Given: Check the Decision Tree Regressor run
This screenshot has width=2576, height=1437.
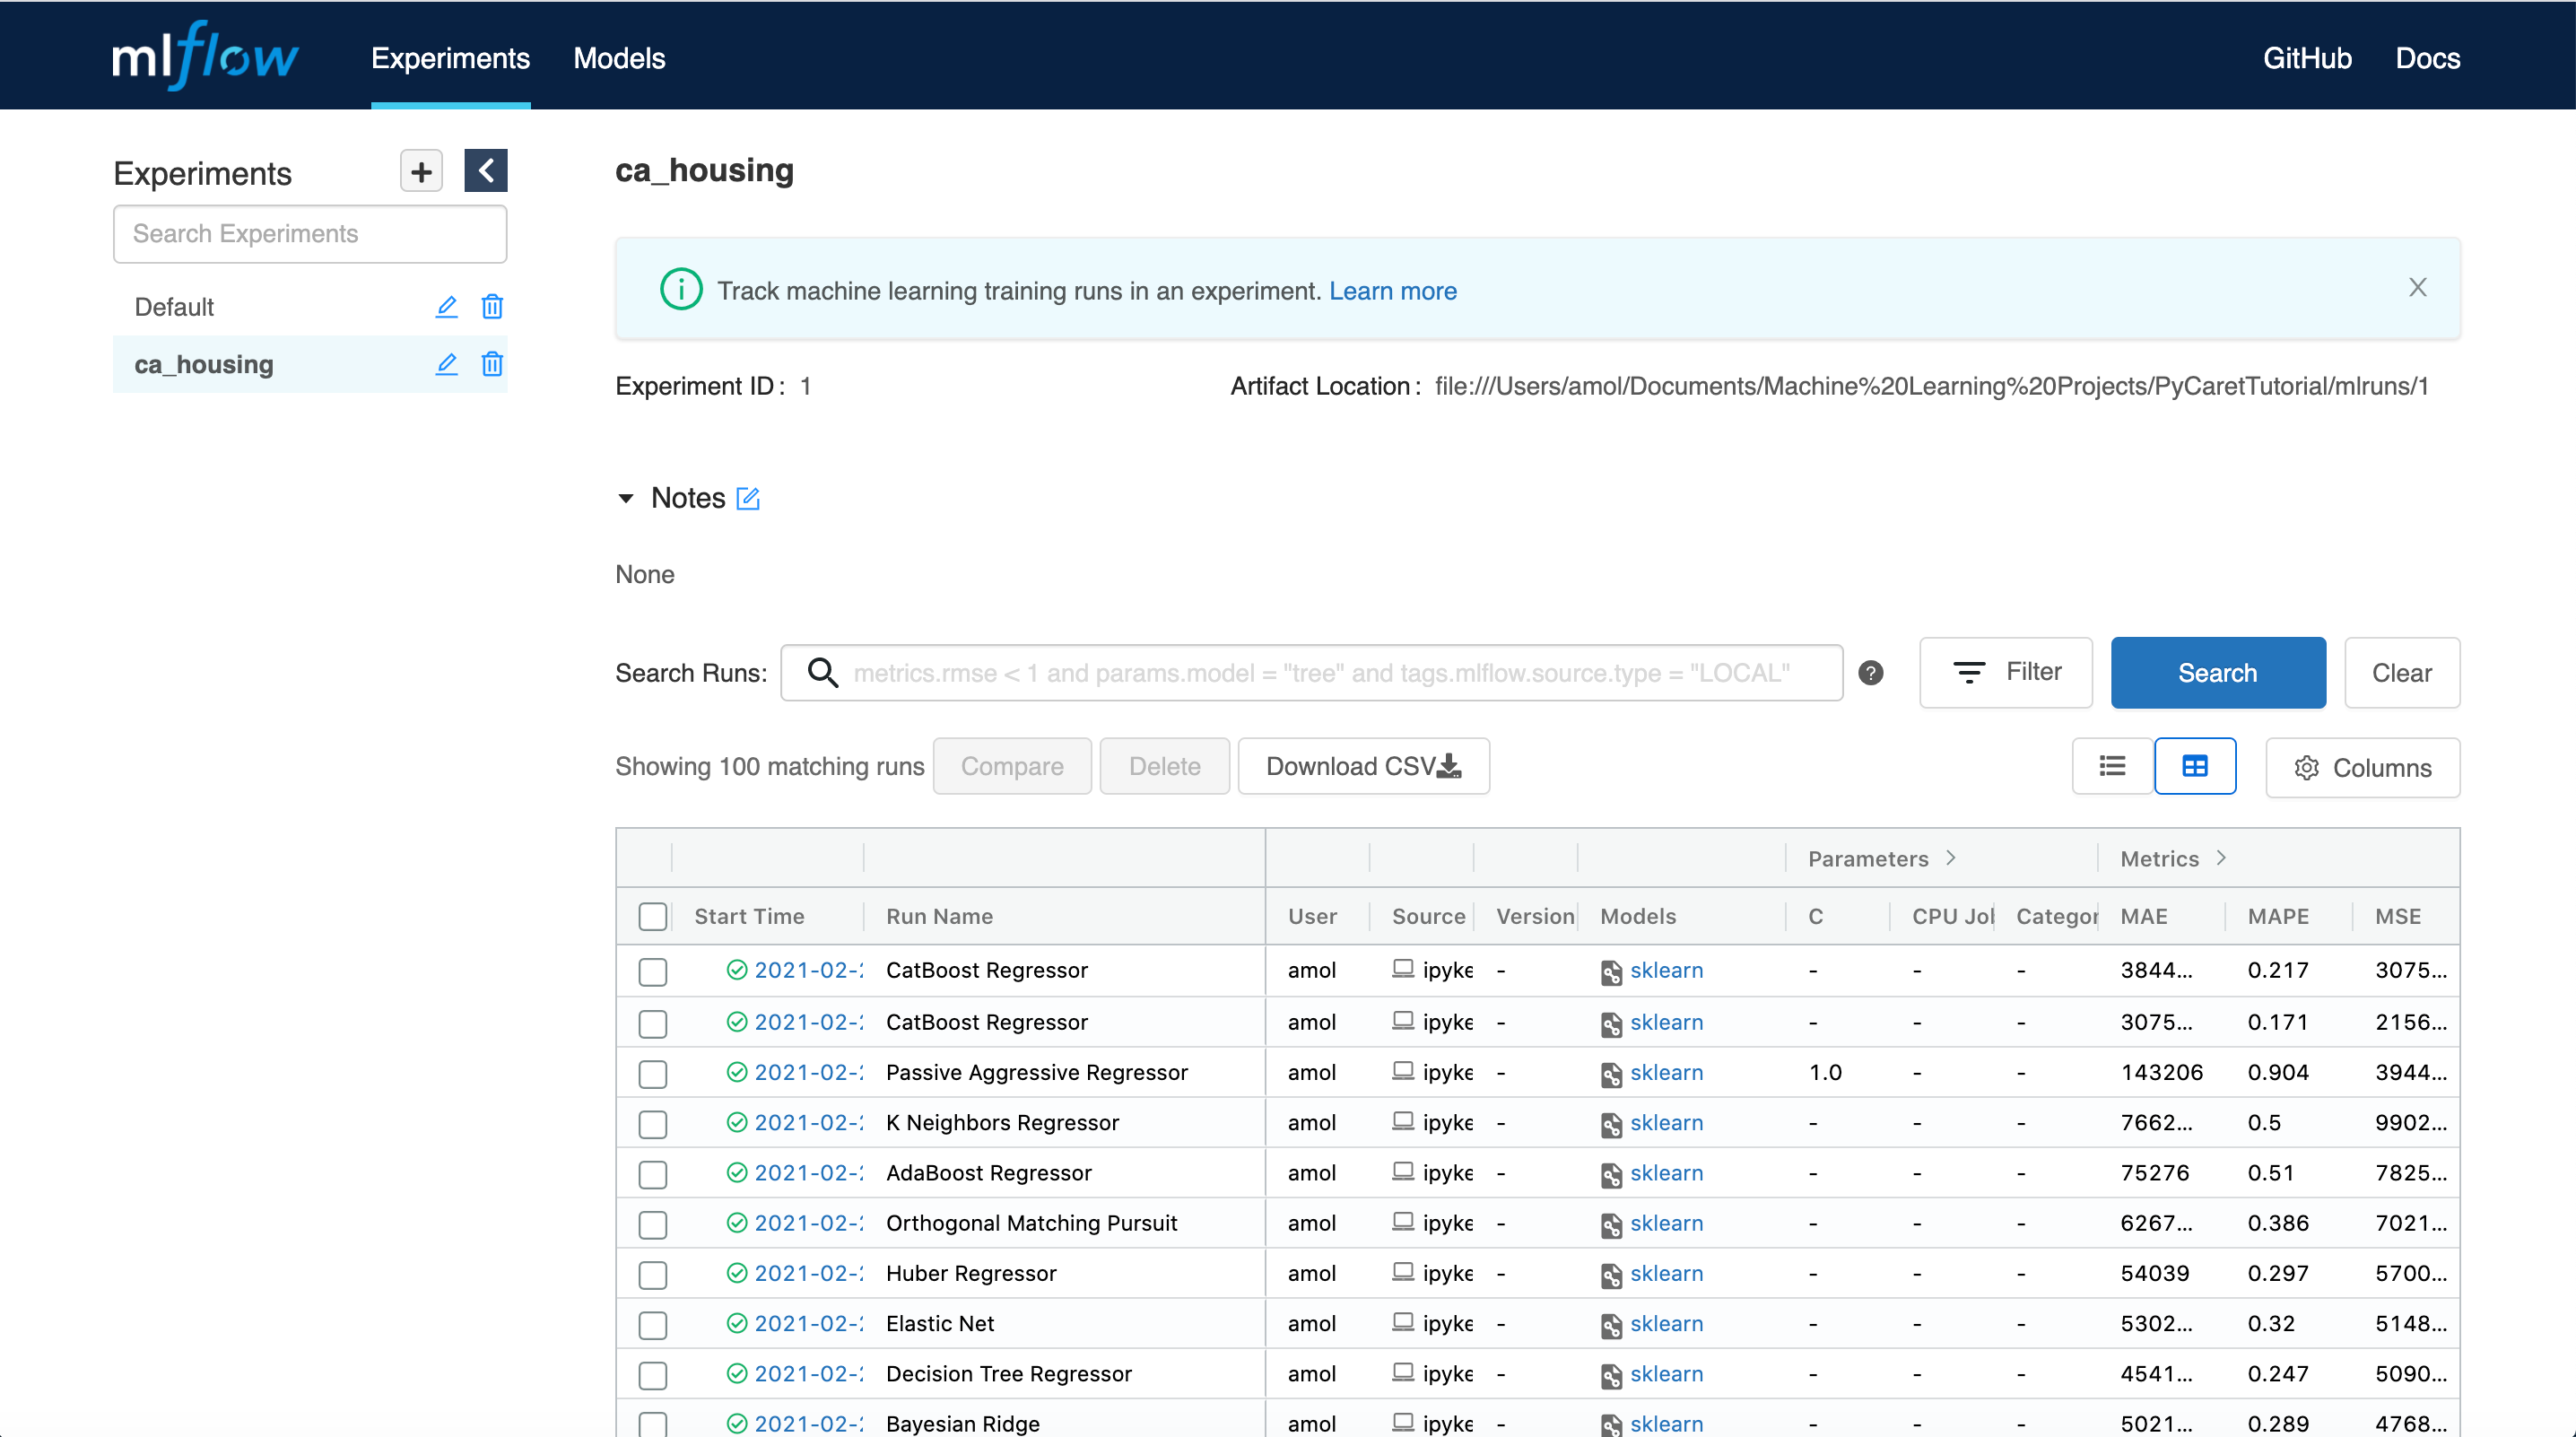Looking at the screenshot, I should [653, 1375].
